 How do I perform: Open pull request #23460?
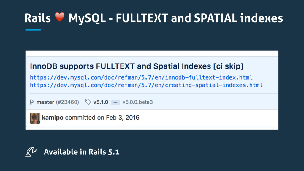click(x=67, y=102)
